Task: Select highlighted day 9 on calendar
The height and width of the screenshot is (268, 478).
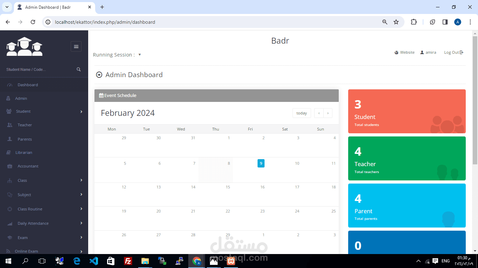Action: pyautogui.click(x=261, y=163)
